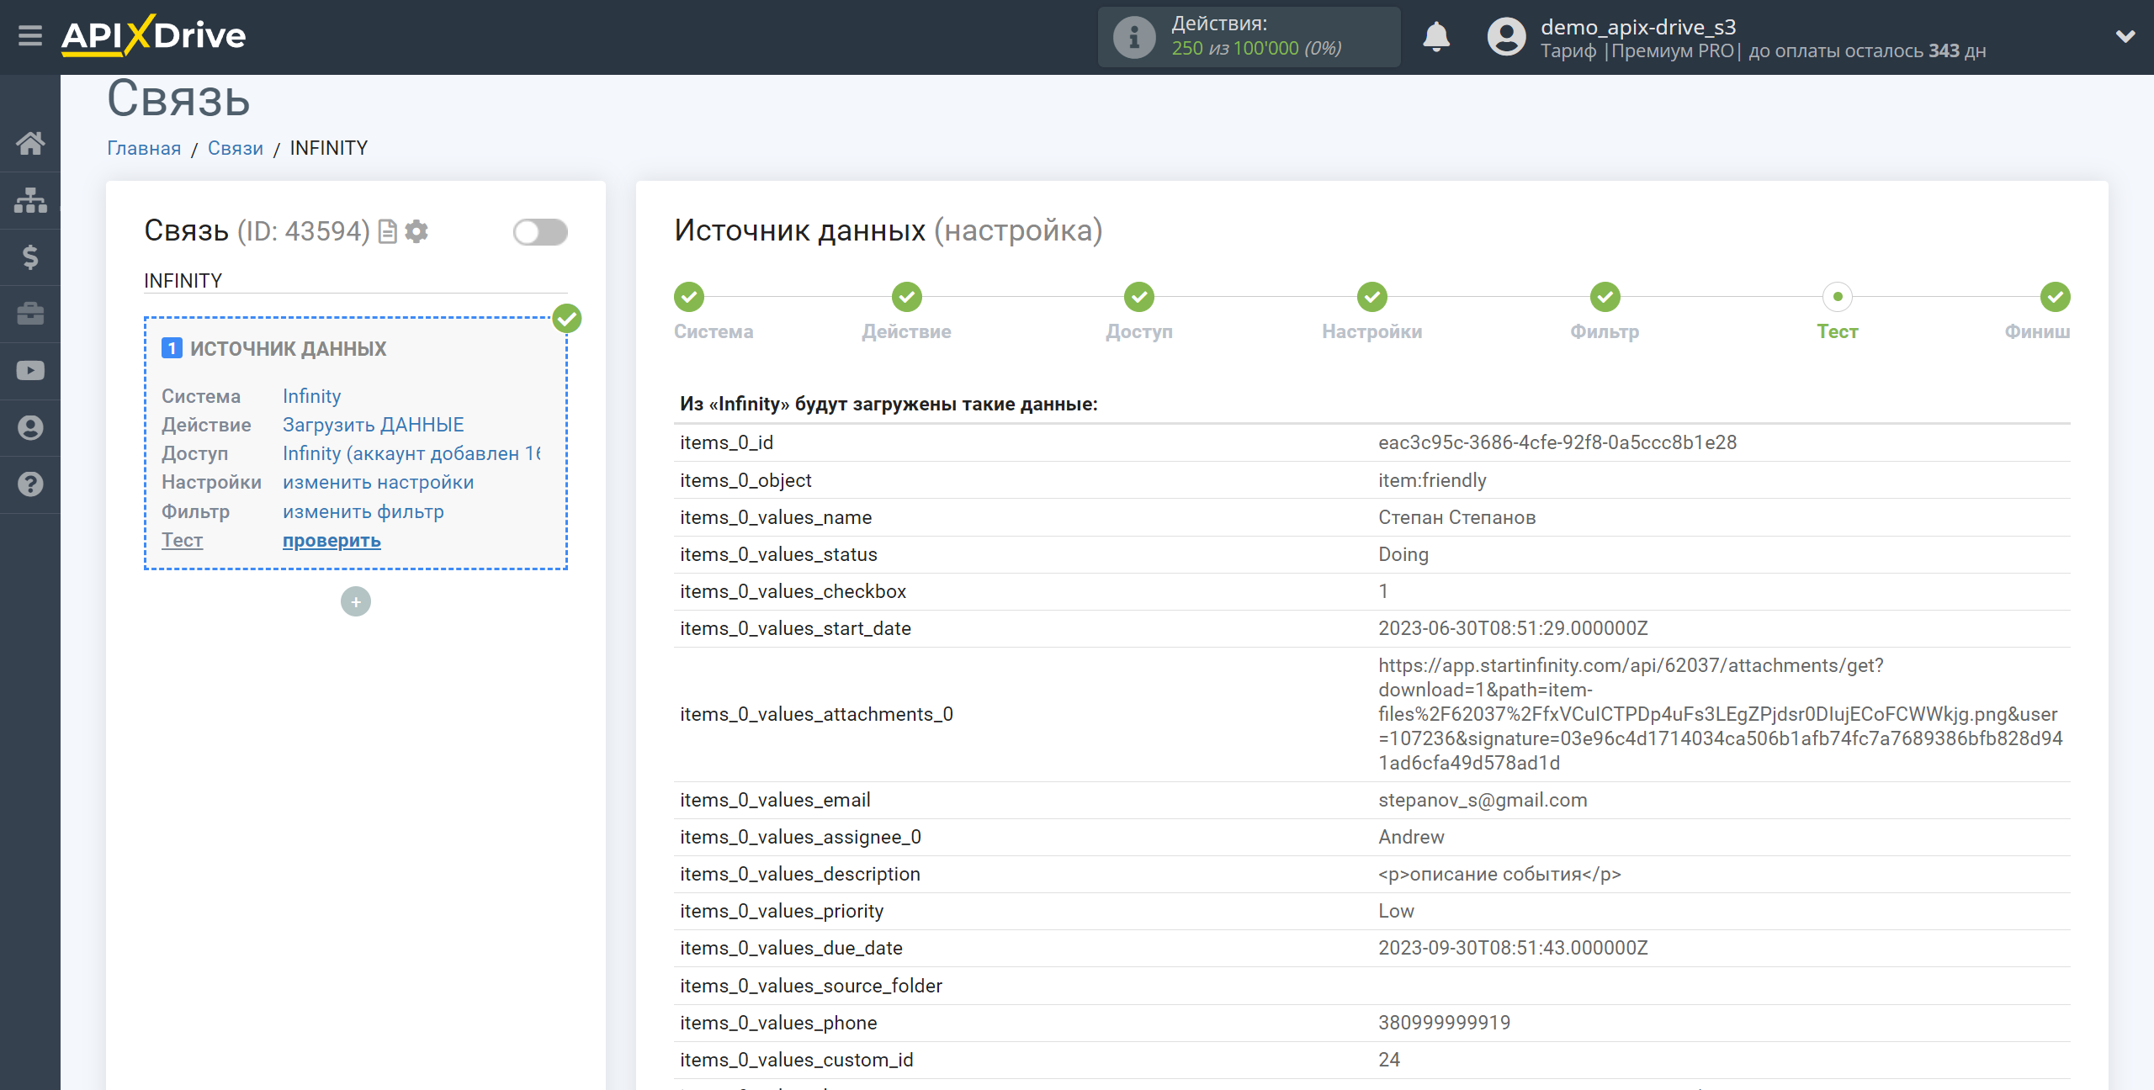Go to the Финиш step
This screenshot has height=1090, width=2154.
coord(2056,297)
